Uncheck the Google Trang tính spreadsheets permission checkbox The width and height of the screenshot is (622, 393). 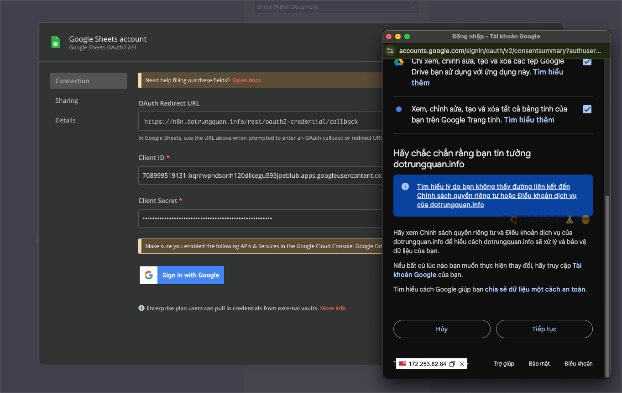point(587,109)
